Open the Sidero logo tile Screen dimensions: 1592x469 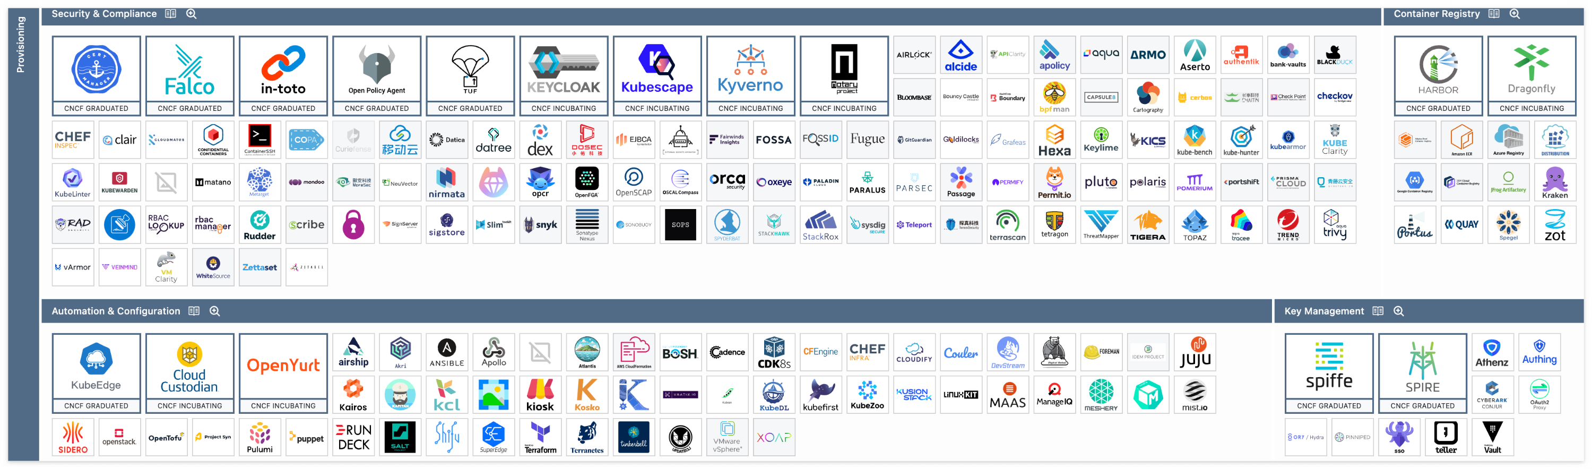(73, 437)
